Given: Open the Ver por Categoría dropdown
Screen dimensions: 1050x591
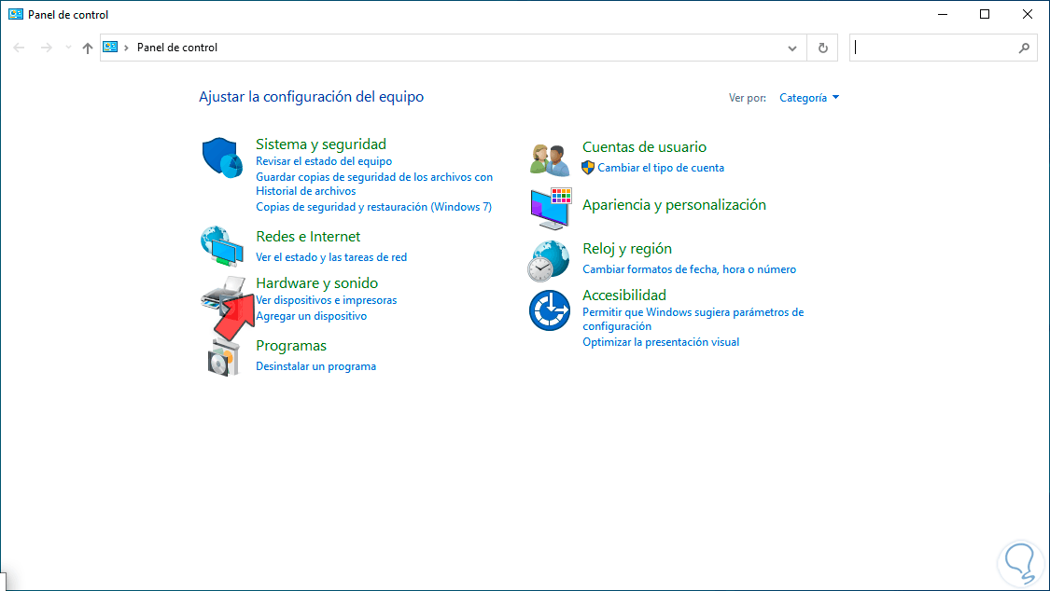Looking at the screenshot, I should point(809,98).
